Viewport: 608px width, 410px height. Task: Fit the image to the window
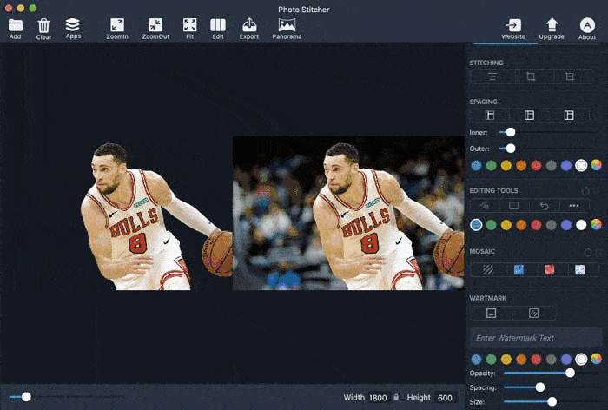189,25
